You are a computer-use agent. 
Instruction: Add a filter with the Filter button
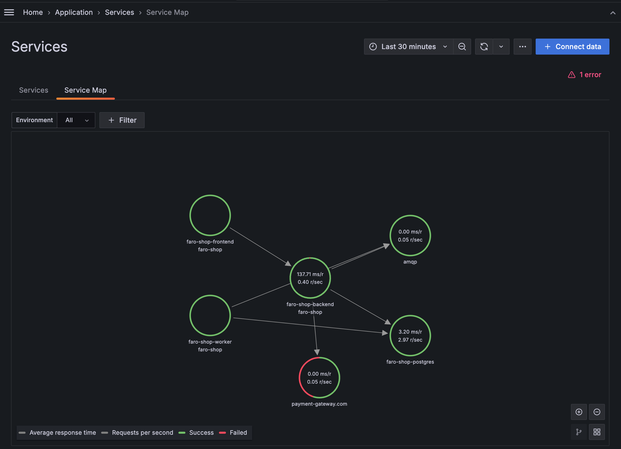(122, 120)
